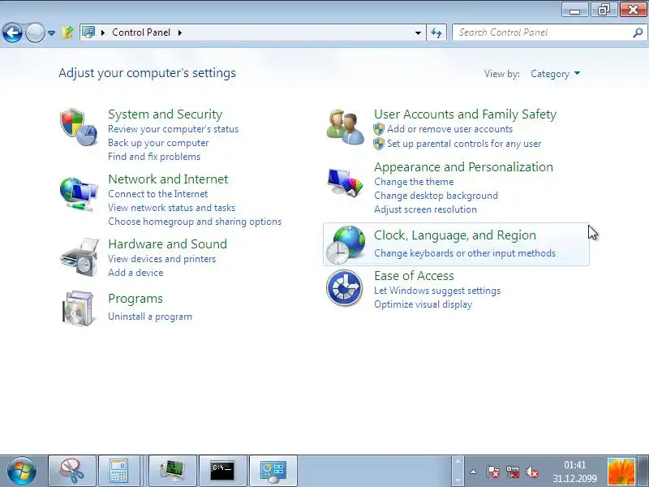The image size is (649, 487).
Task: Click the taskbar clock showing 01:41
Action: coord(575,472)
